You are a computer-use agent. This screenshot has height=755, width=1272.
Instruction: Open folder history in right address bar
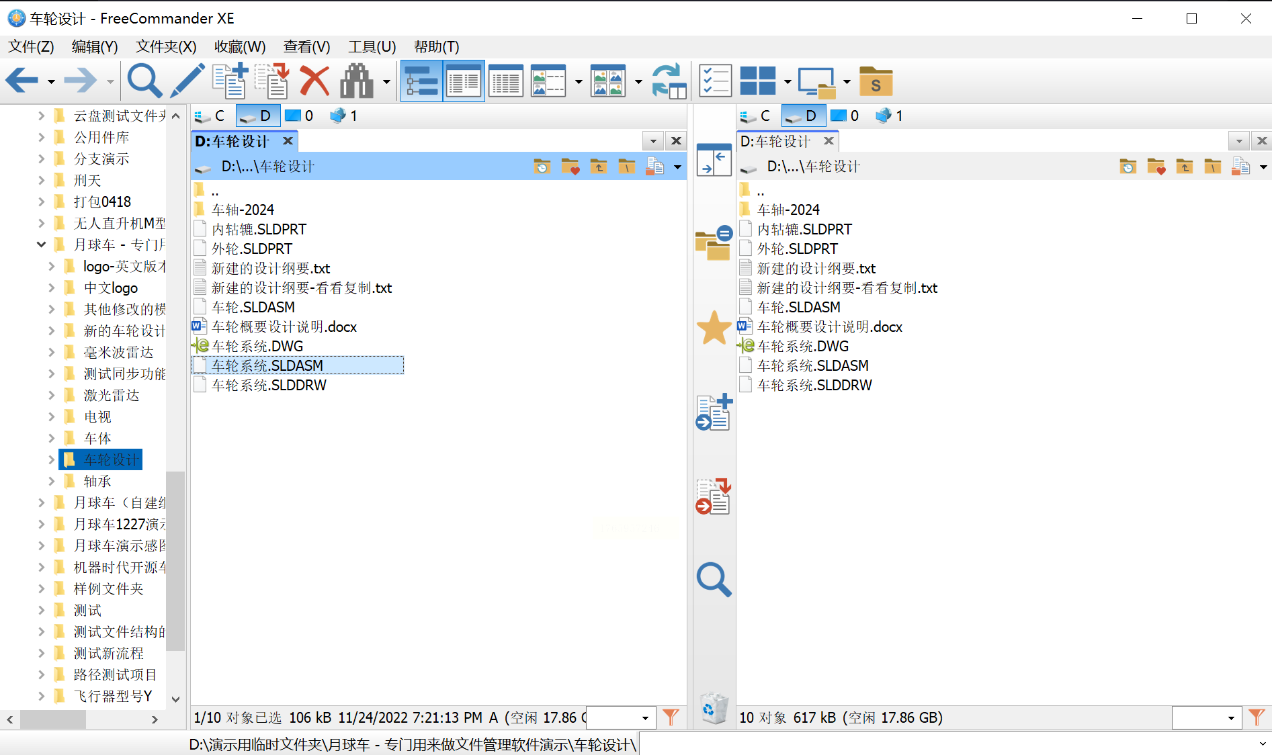pos(1128,167)
